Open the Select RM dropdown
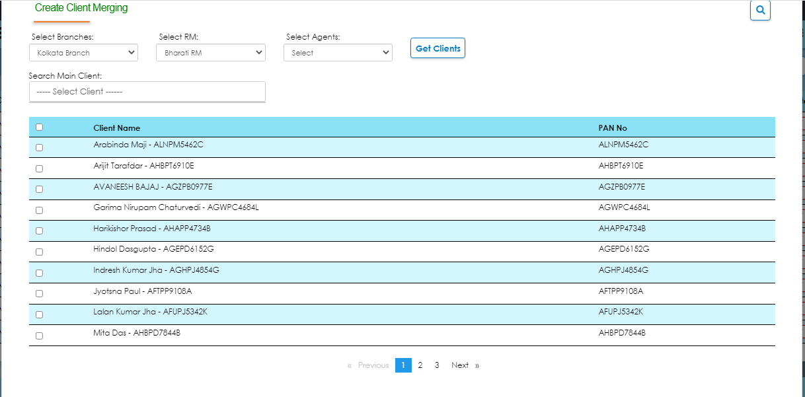The image size is (805, 397). (x=211, y=53)
